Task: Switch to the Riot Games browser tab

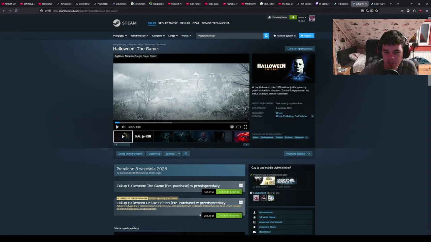Action: pos(304,4)
